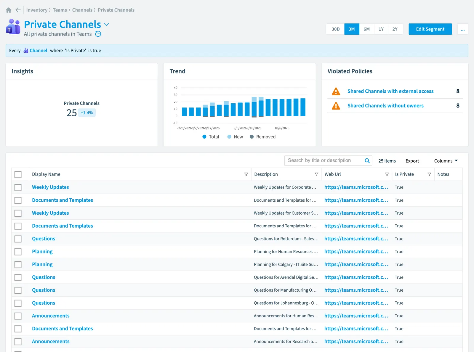Open Web Url for Planning for Calgary row
474x352 pixels.
coord(356,264)
